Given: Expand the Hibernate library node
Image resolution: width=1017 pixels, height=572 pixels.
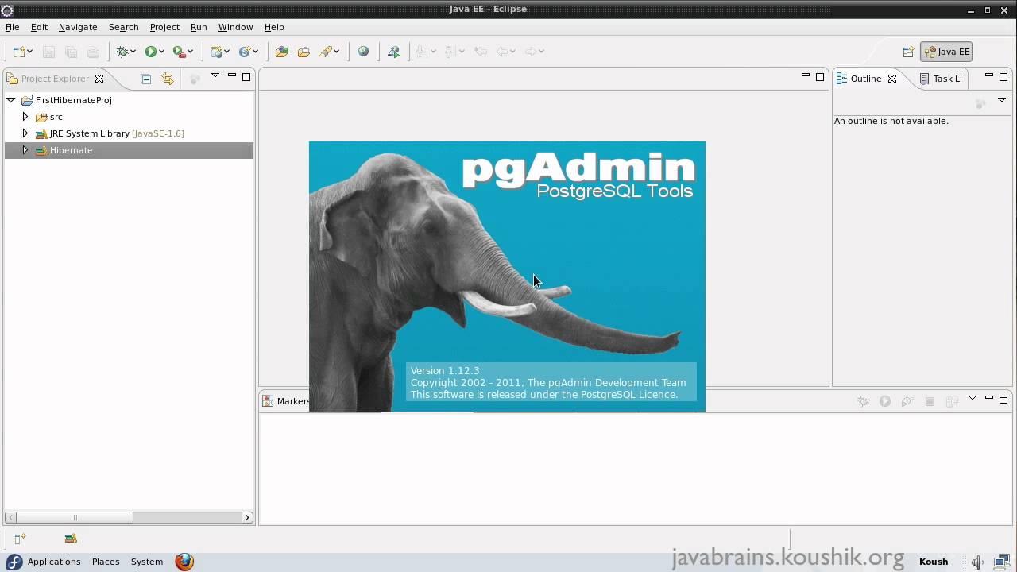Looking at the screenshot, I should [25, 150].
